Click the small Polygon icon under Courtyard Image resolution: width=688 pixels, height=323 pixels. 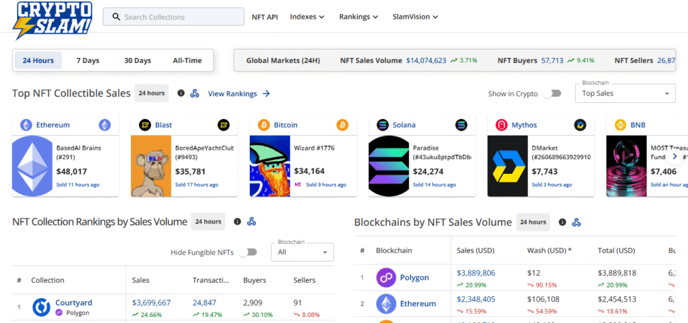[x=59, y=312]
